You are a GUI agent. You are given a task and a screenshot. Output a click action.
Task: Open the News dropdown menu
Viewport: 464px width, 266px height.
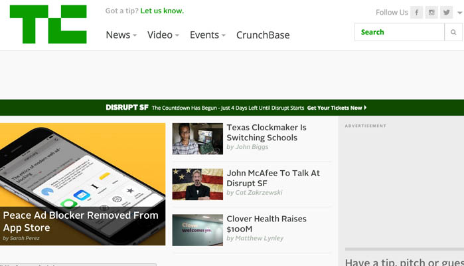[121, 35]
